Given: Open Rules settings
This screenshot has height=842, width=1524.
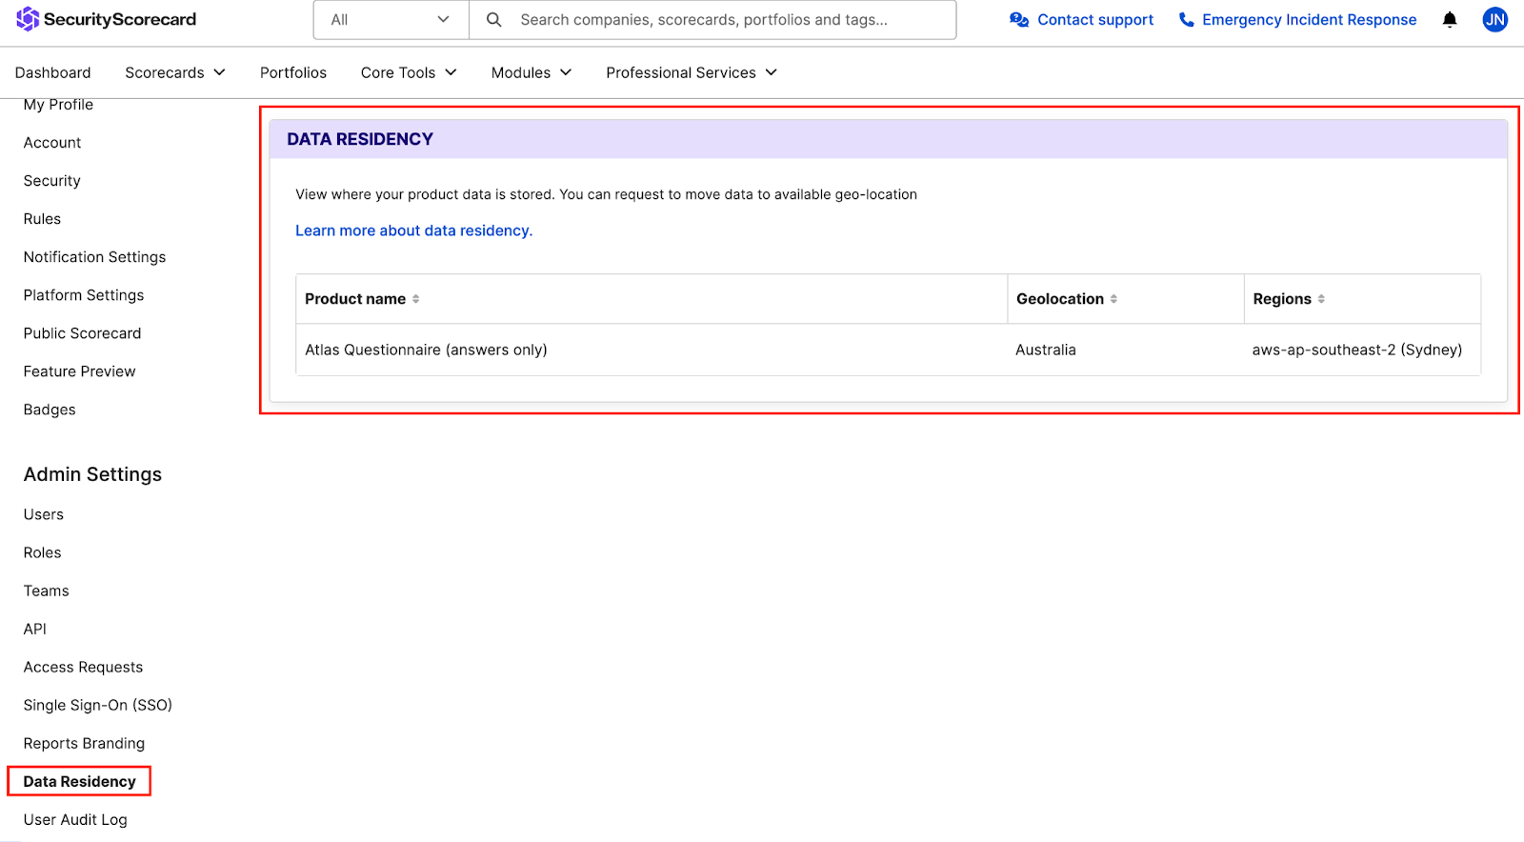Looking at the screenshot, I should 42,219.
